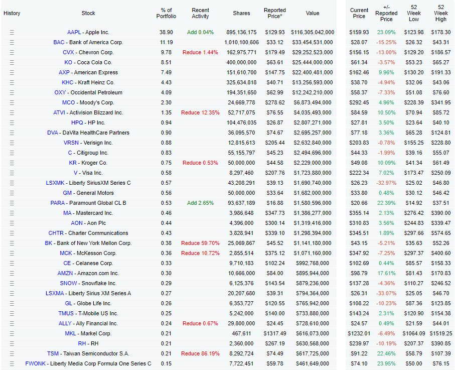This screenshot has height=370, width=455.
Task: Open the RH ticker link
Action: pos(82,343)
